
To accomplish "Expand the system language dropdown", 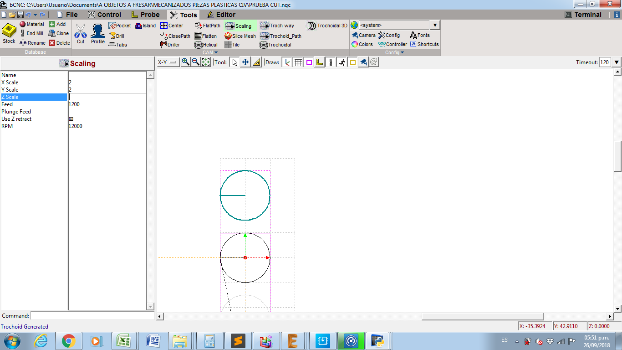I will click(435, 26).
